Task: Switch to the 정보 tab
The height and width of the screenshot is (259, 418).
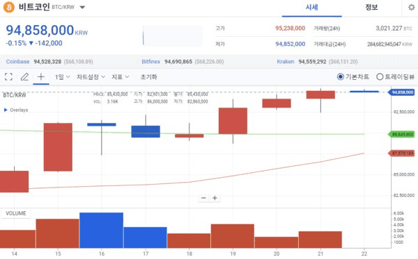Action: pos(371,8)
